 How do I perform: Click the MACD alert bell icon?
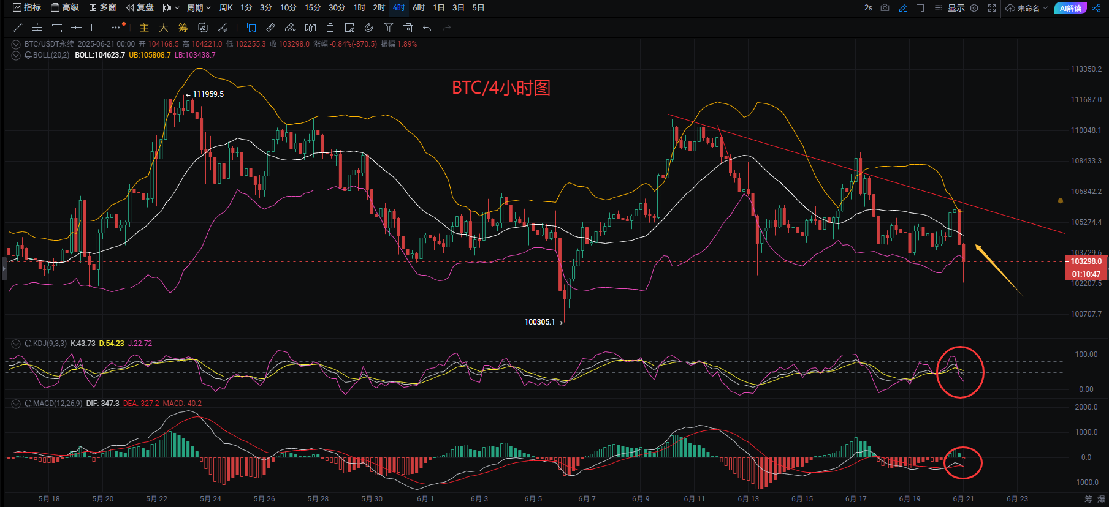(28, 404)
